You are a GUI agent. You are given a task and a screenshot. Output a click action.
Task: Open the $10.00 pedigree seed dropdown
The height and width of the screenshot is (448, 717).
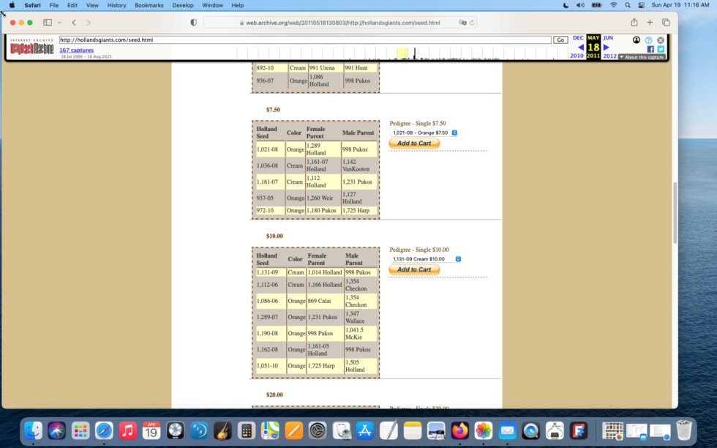tap(426, 259)
